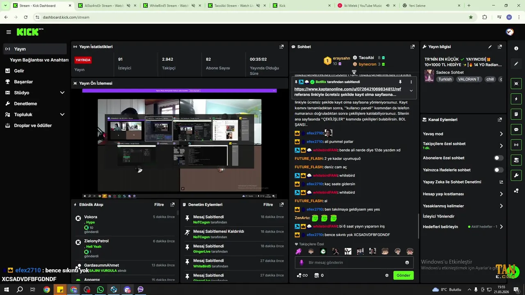Image resolution: width=525 pixels, height=295 pixels.
Task: Click the chat scrollbar
Action: (418, 226)
